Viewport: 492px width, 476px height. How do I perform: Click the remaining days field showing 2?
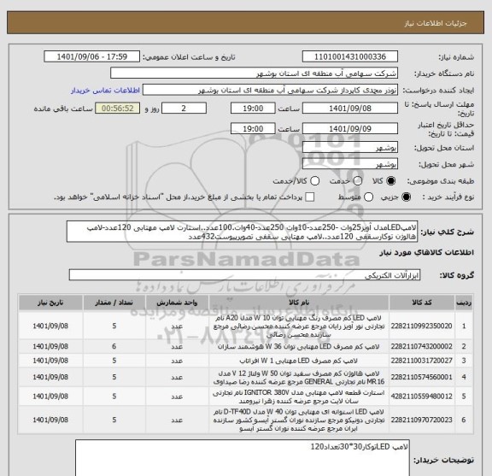click(184, 109)
